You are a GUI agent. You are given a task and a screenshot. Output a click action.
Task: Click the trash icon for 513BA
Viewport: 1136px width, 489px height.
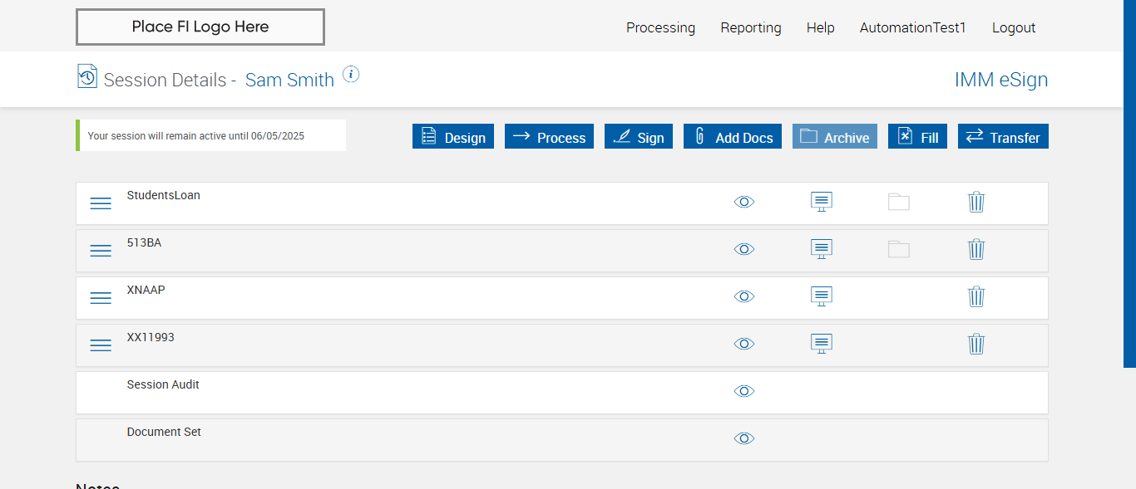click(976, 249)
